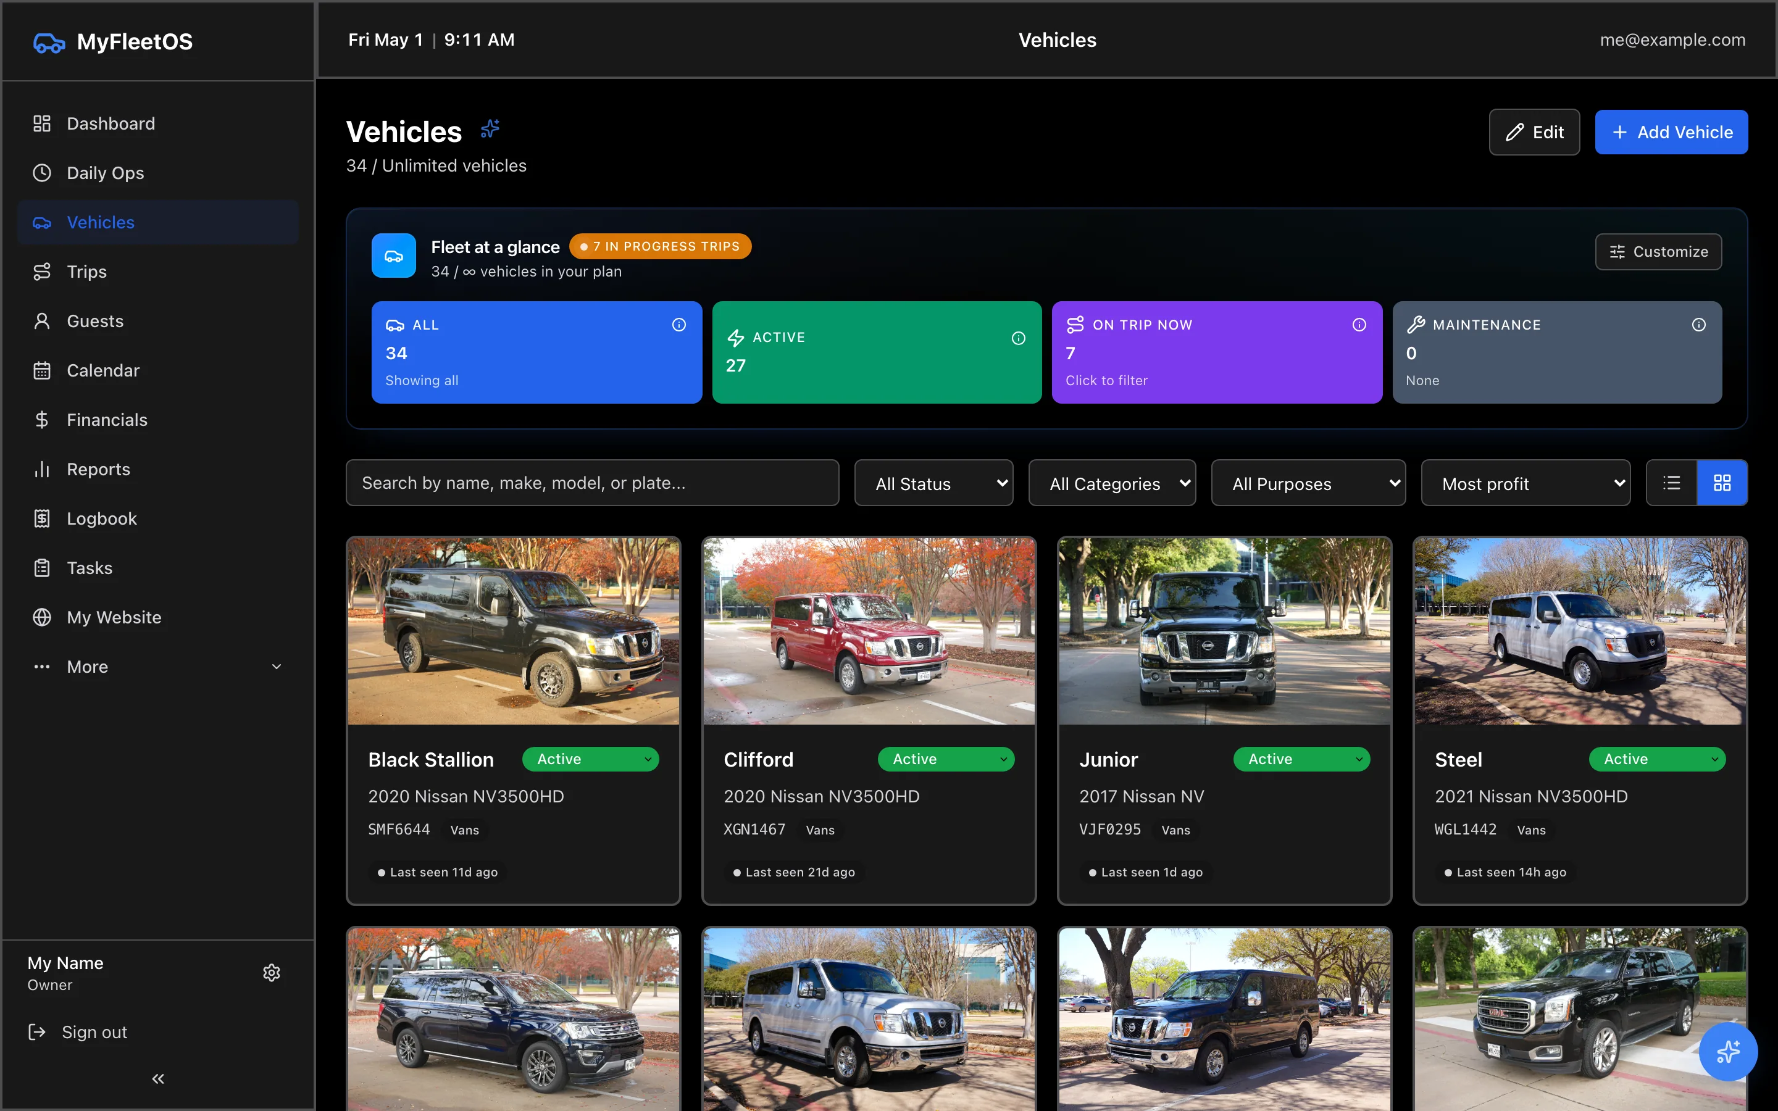Expand the More menu in sidebar

pos(158,667)
